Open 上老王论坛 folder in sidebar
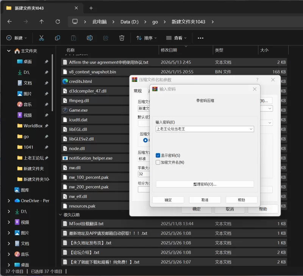The image size is (303, 276). tap(31, 158)
